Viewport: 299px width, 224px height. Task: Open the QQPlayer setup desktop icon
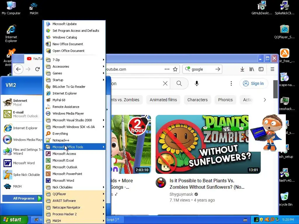pyautogui.click(x=284, y=32)
